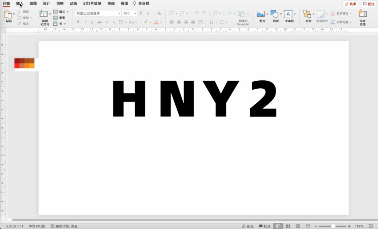The width and height of the screenshot is (378, 229).
Task: Expand the Layout (版式) dropdown
Action: (68, 12)
